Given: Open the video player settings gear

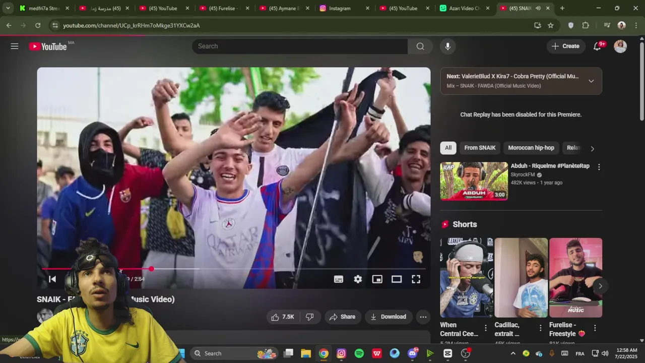Looking at the screenshot, I should tap(358, 279).
